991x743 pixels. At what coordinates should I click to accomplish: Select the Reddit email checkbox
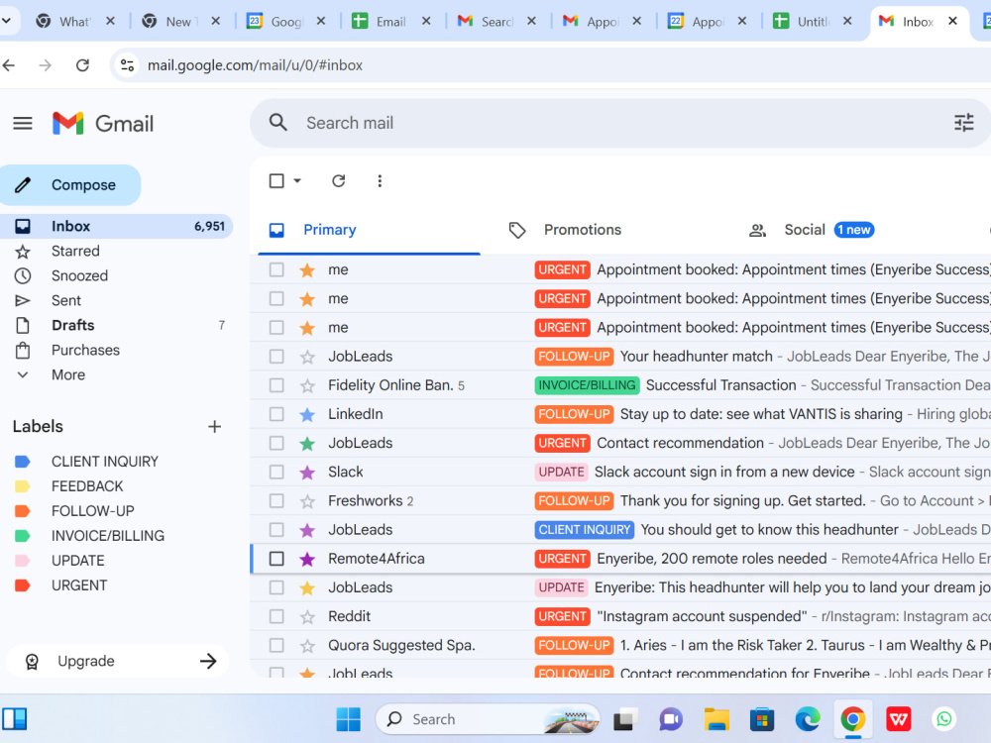pos(276,616)
